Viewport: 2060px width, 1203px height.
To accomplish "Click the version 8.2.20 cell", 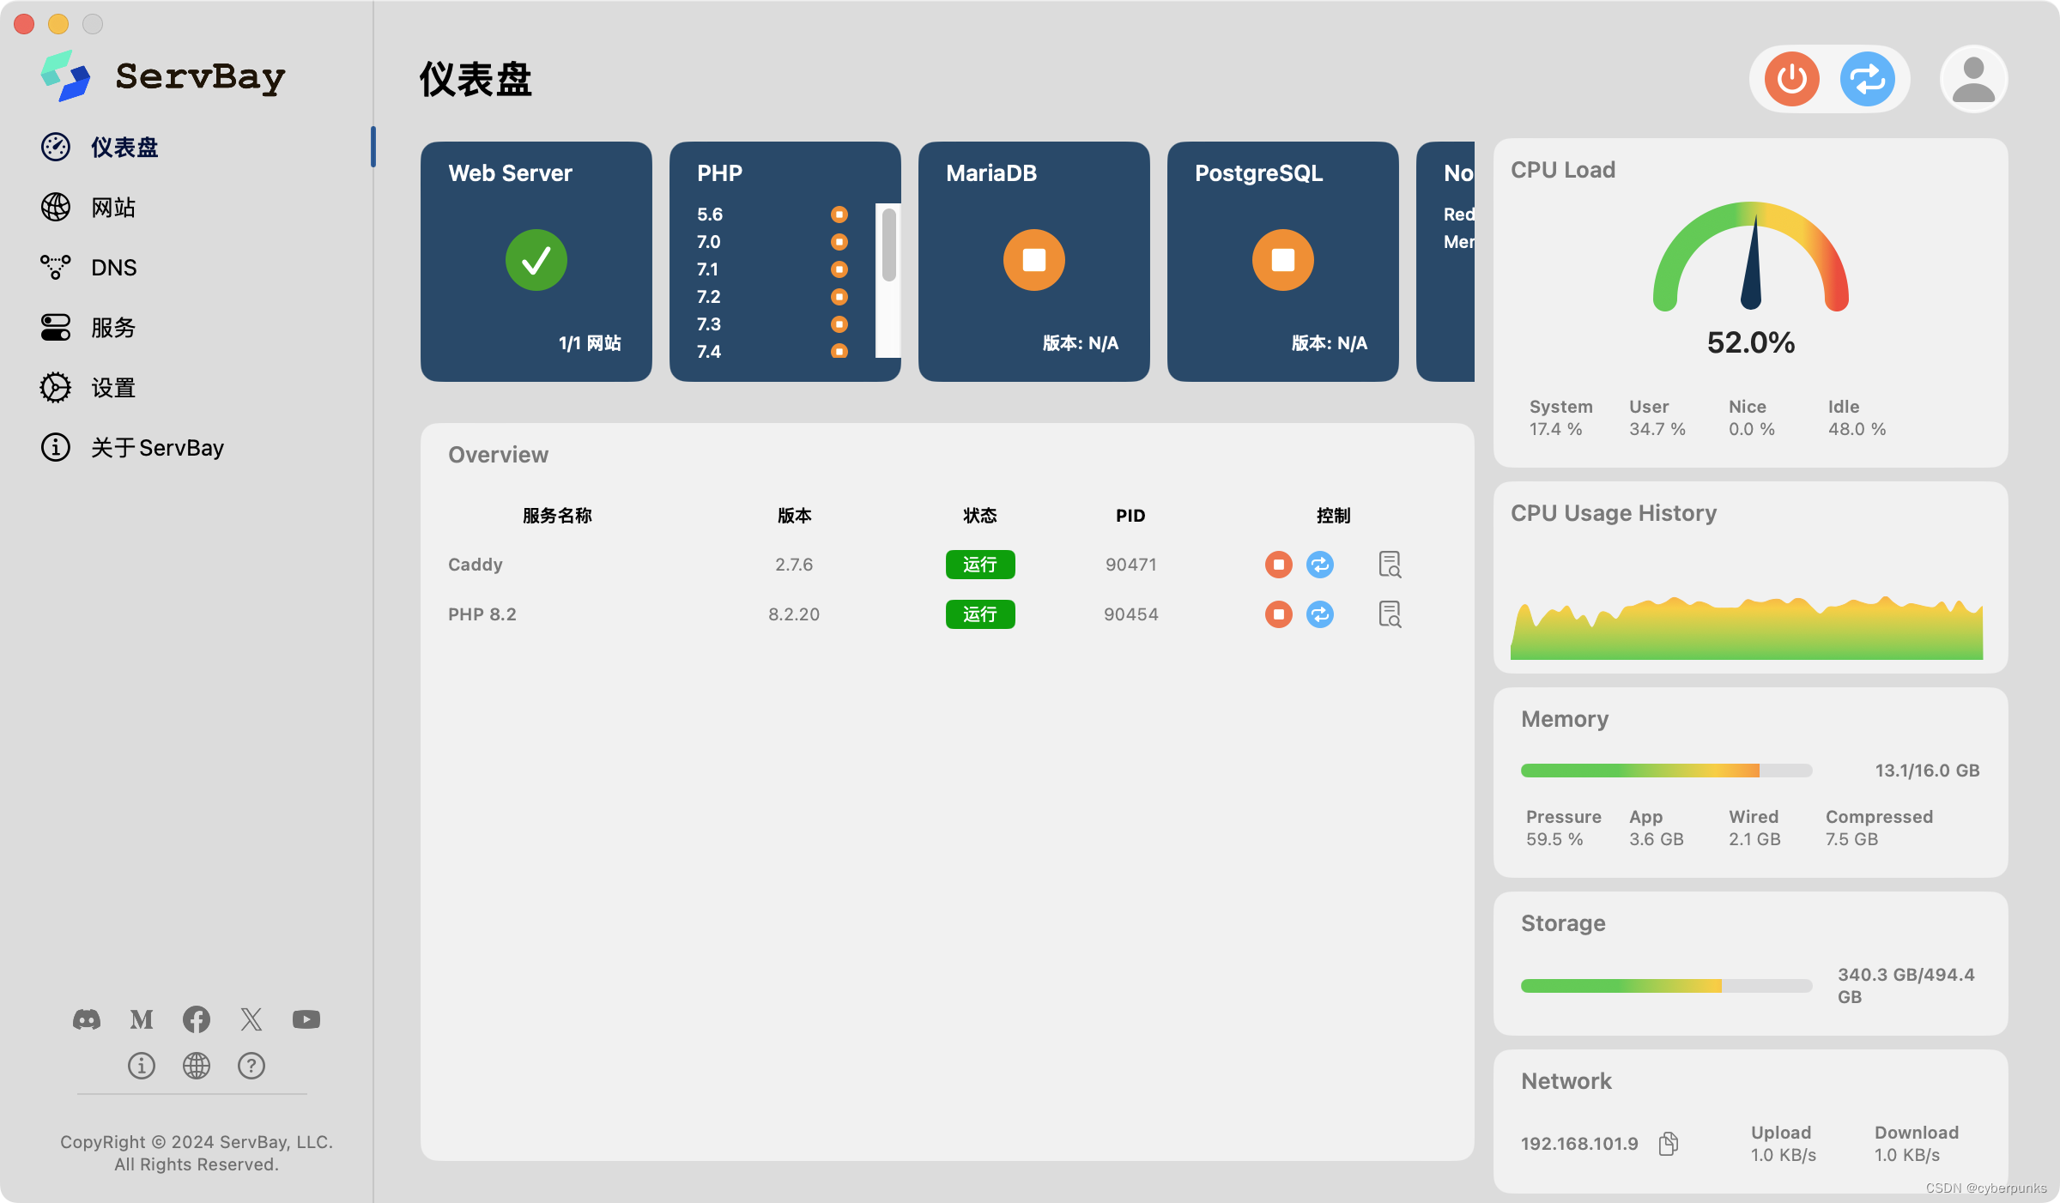I will tap(794, 614).
